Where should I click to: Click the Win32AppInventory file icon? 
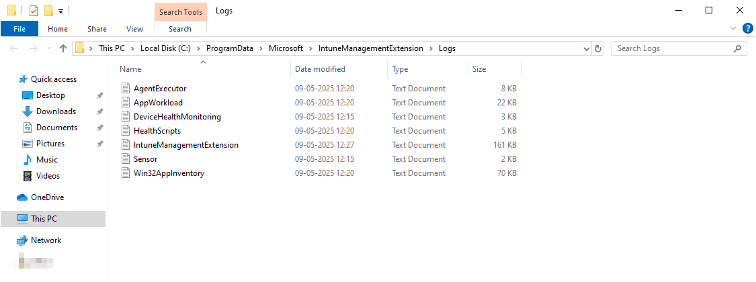pyautogui.click(x=126, y=173)
